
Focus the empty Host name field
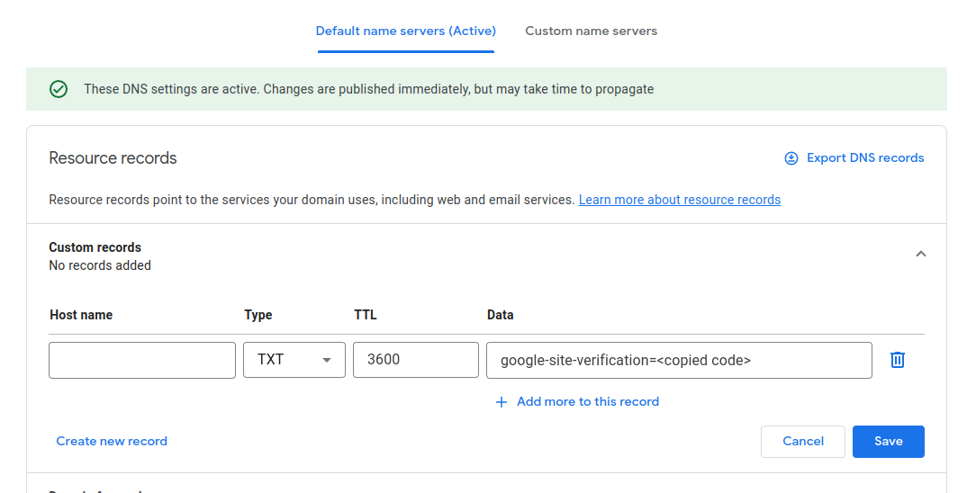coord(142,360)
